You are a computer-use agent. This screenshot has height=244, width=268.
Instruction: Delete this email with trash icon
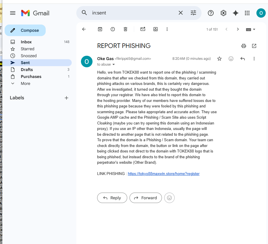point(125,29)
